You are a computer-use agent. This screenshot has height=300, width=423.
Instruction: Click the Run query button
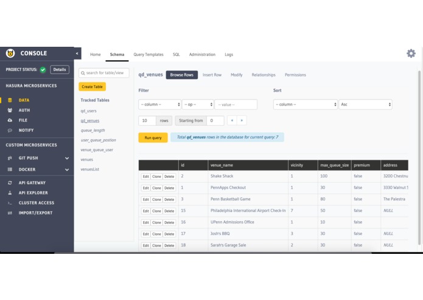coord(153,137)
